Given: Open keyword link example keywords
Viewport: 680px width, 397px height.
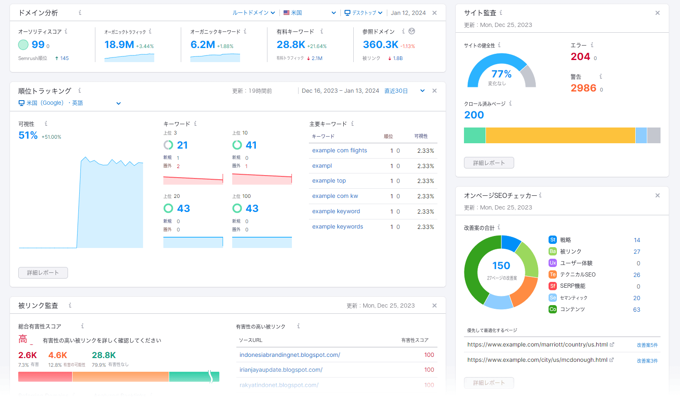Looking at the screenshot, I should [338, 227].
